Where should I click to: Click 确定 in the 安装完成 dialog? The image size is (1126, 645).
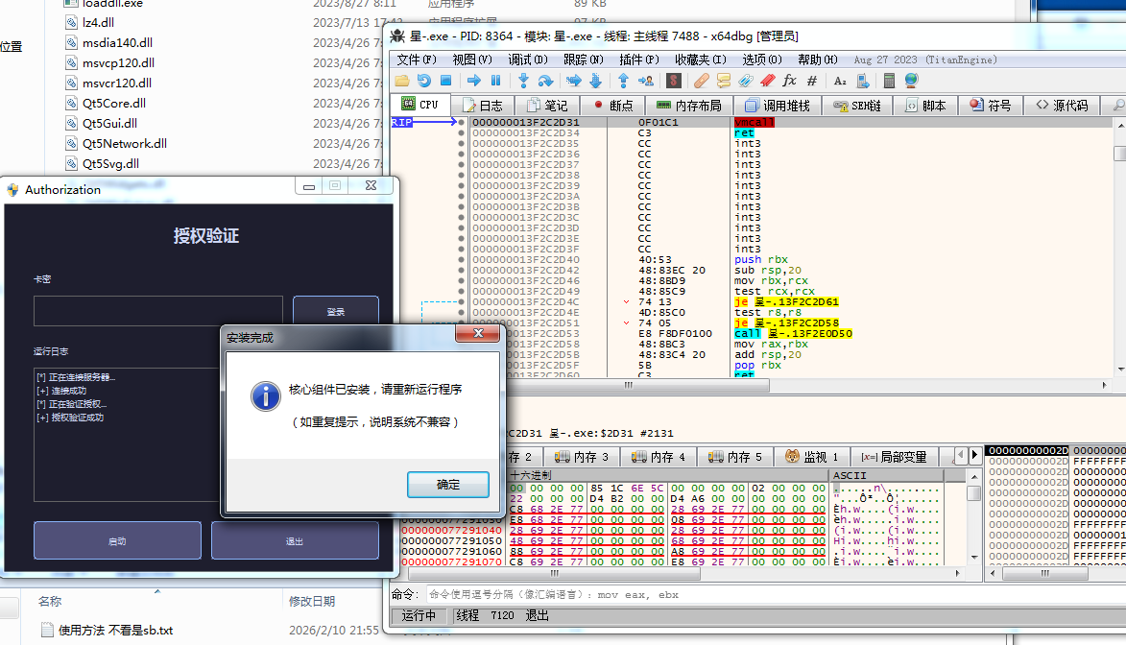pyautogui.click(x=448, y=485)
